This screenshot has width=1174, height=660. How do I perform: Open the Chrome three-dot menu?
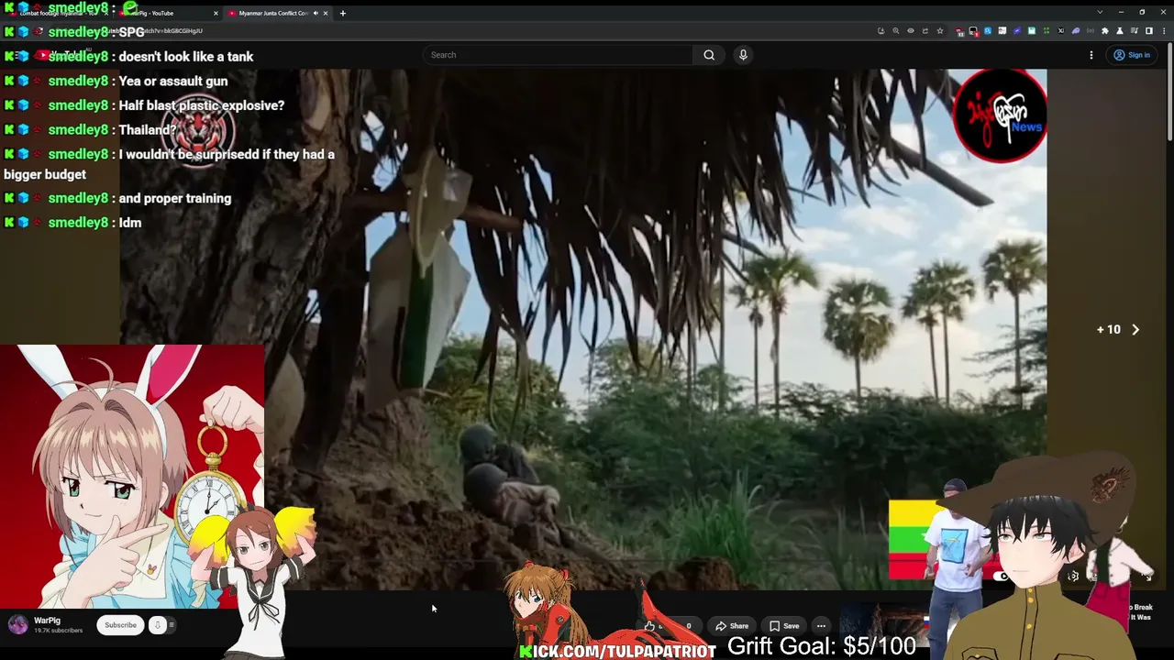coord(1164,31)
